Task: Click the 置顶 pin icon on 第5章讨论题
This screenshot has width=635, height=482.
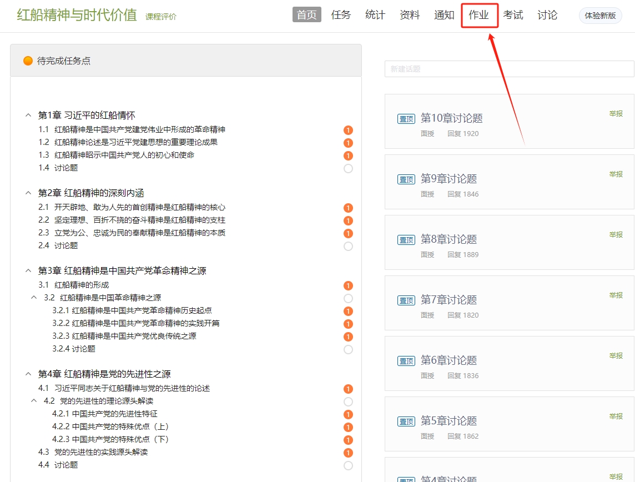Action: point(406,421)
